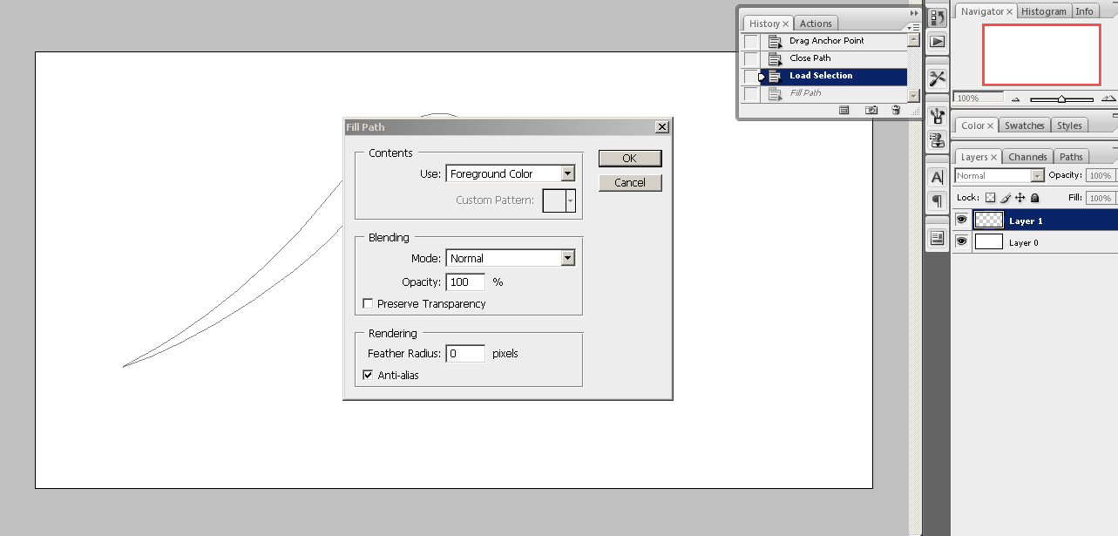Zoom in large mountains icon in Navigator
Image resolution: width=1118 pixels, height=536 pixels.
(1108, 98)
